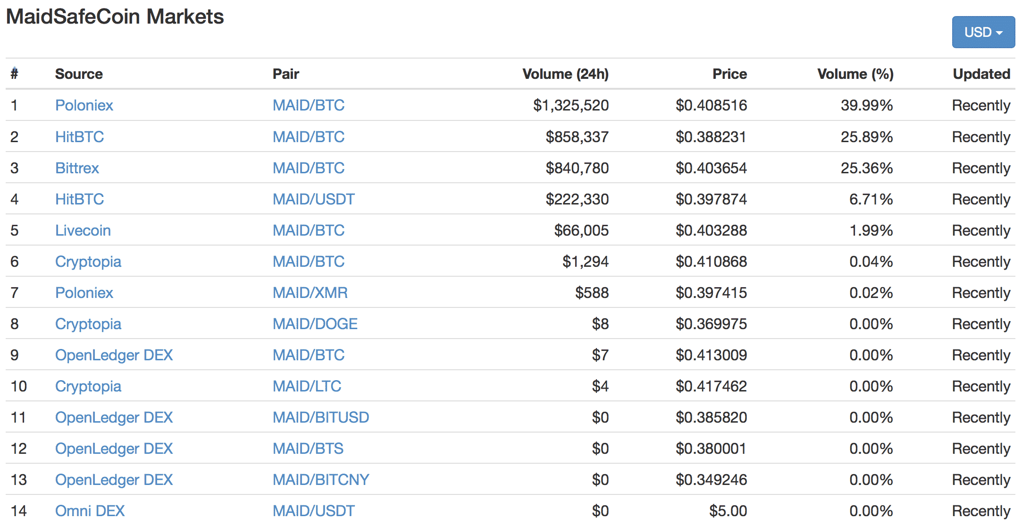This screenshot has height=527, width=1022.
Task: Open the MAID/BITUSD pair link
Action: [321, 417]
